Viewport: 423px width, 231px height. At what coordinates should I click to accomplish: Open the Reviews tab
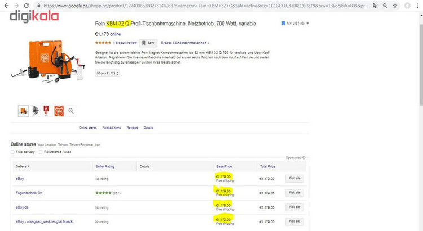132,128
